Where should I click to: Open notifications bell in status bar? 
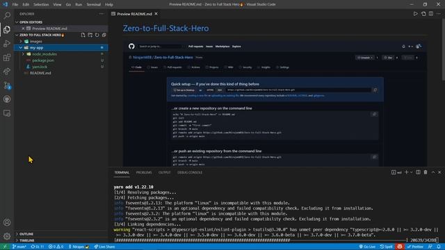tap(439, 247)
